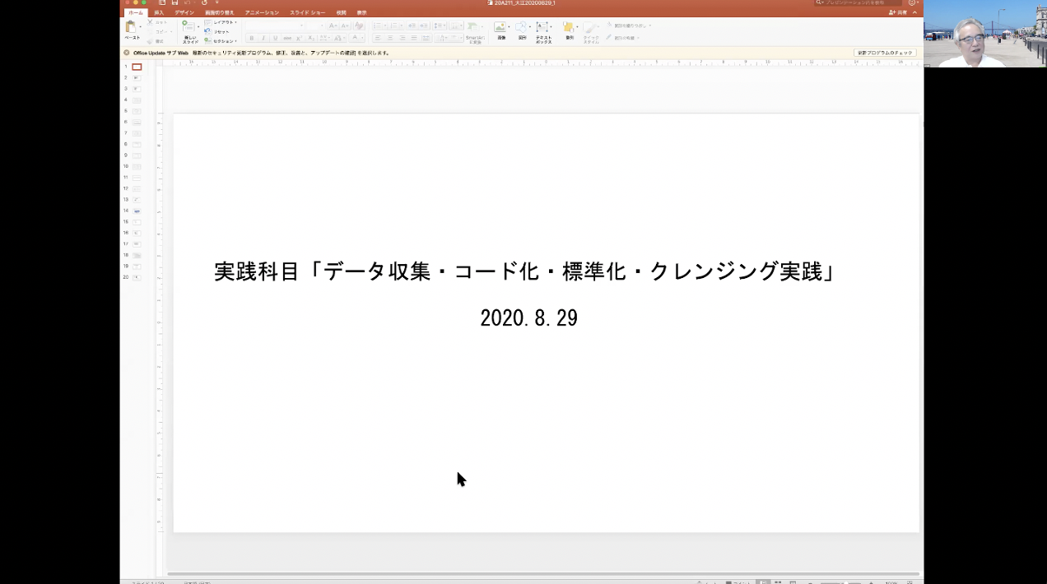1047x584 pixels.
Task: Click the Save icon in title bar
Action: 174,2
